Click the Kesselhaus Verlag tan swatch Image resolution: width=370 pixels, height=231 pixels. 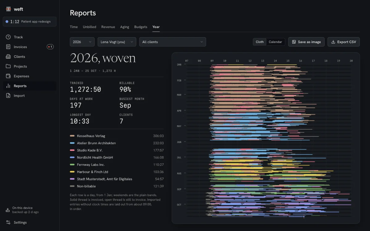click(72, 136)
